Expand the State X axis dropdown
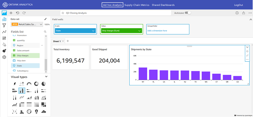253x117 pixels. point(75,31)
